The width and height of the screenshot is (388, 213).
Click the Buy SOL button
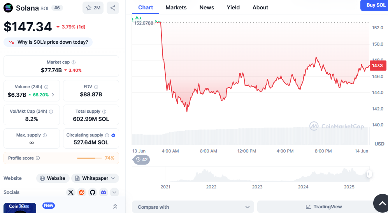[376, 5]
